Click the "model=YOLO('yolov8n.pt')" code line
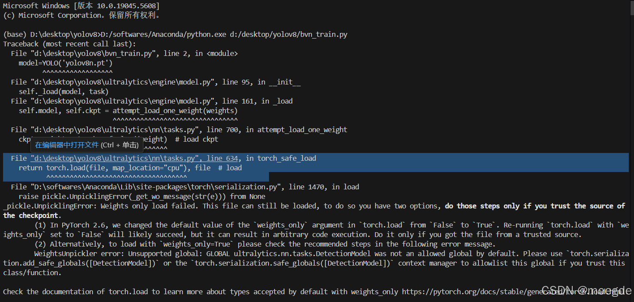634x302 pixels. click(x=66, y=63)
